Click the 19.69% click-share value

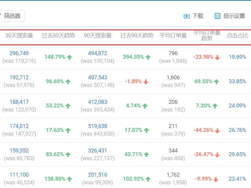[237, 57]
